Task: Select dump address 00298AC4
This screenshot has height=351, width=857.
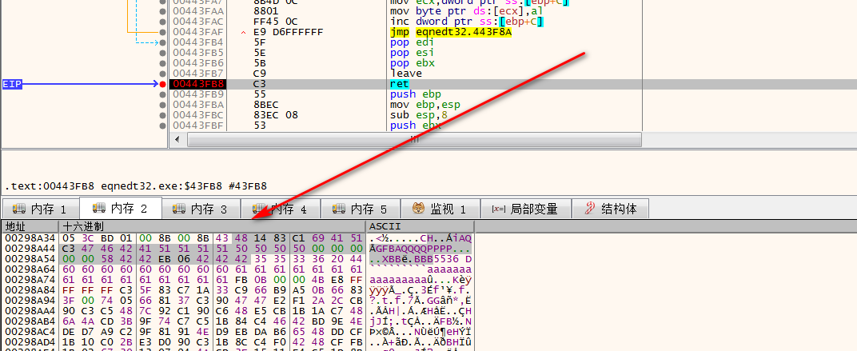Action: point(29,331)
